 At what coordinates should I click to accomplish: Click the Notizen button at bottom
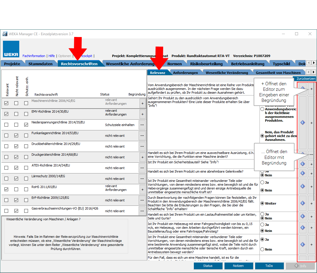click(x=238, y=266)
